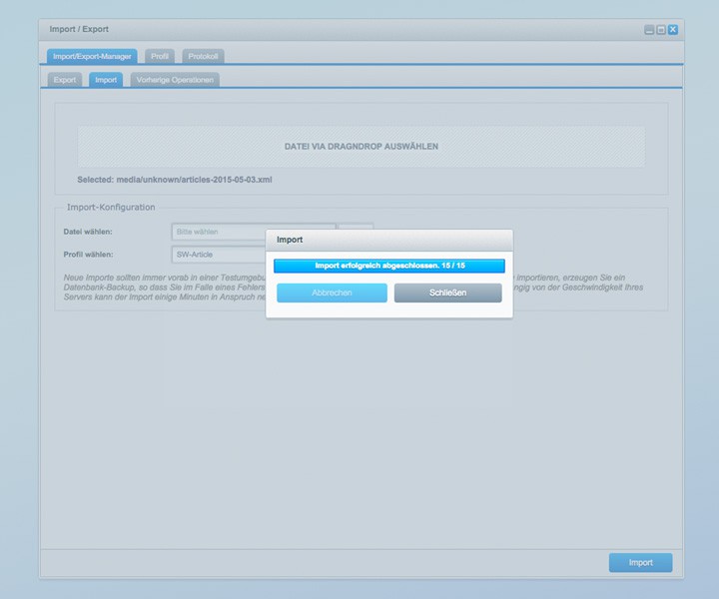Click the selected file path text

[175, 180]
